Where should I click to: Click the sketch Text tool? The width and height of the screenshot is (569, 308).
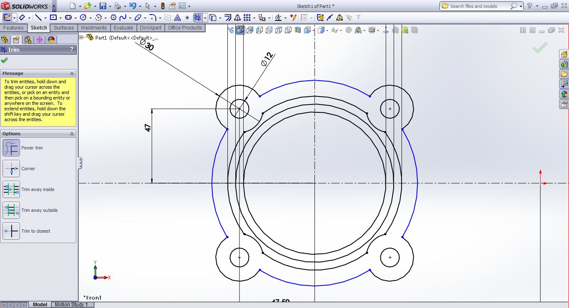177,17
